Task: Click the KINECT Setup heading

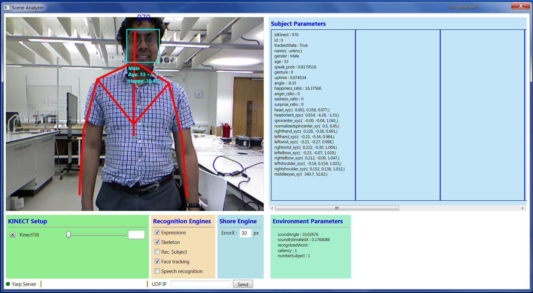Action: (x=27, y=221)
